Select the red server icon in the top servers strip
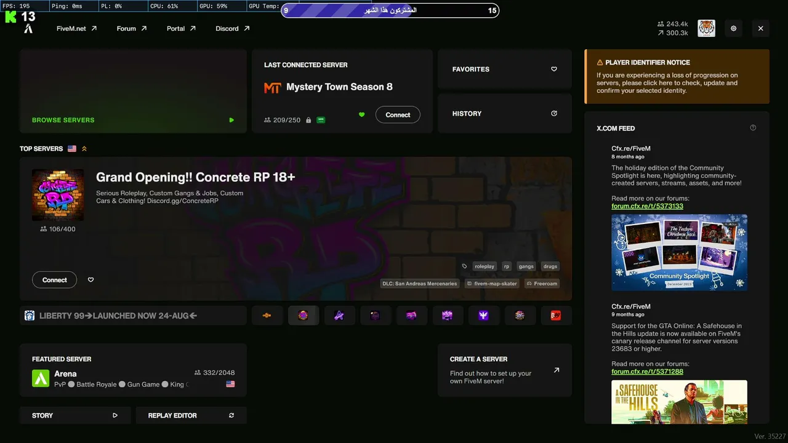 556,316
